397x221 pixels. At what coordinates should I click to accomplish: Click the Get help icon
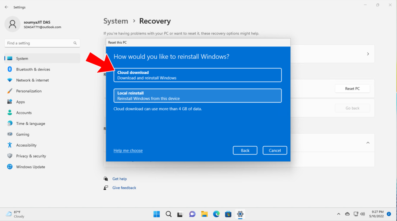click(106, 179)
